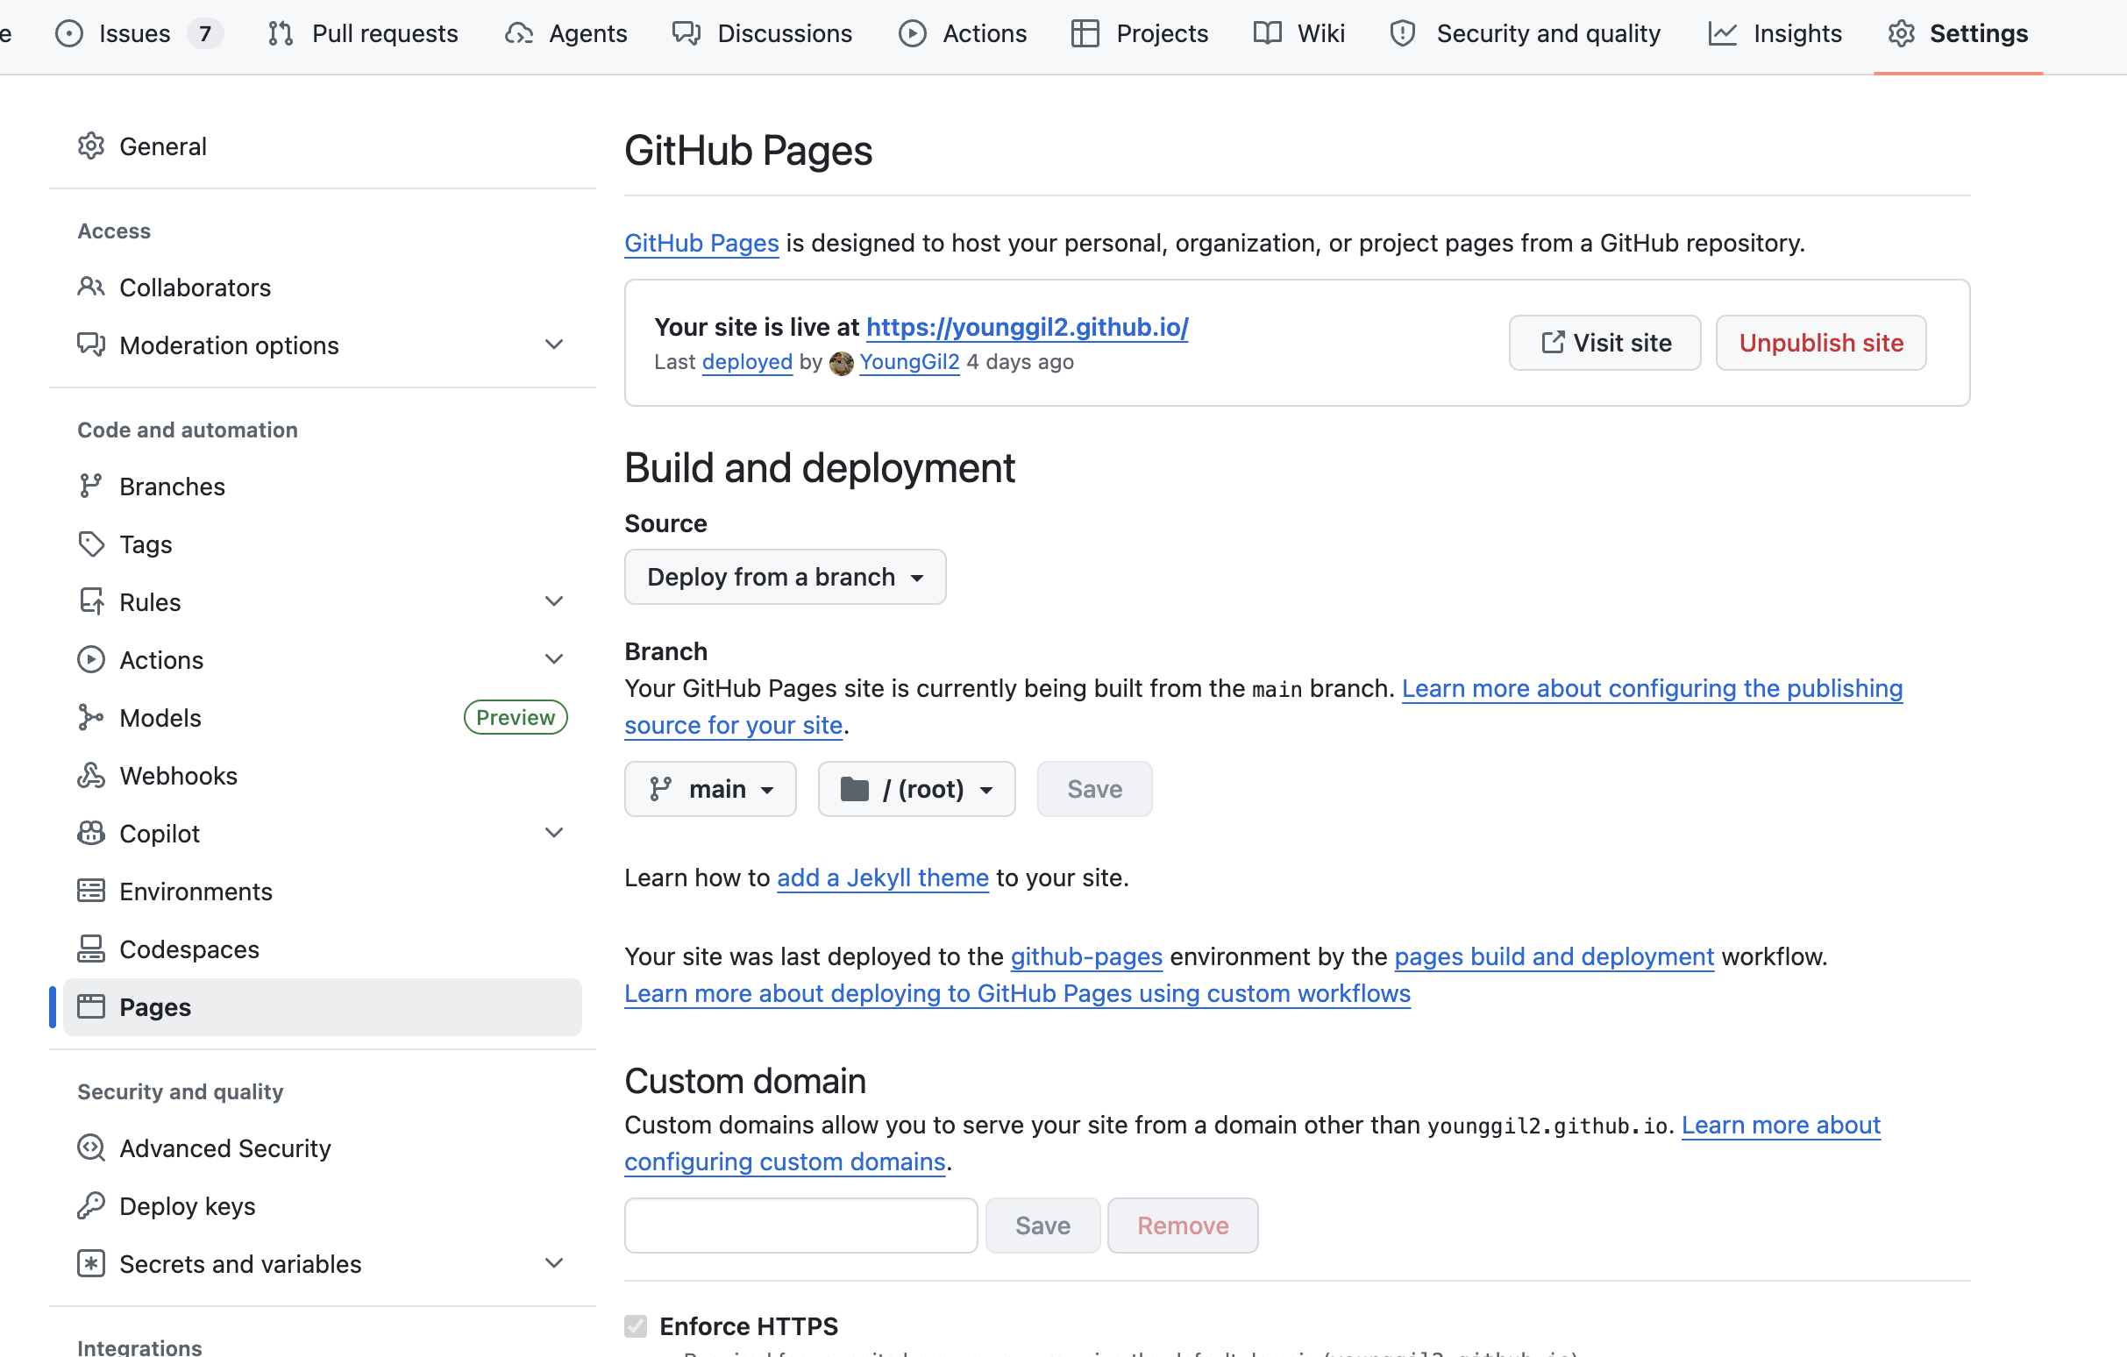Expand the sidebar Actions chevron
Screen dimensions: 2127x1357
(554, 659)
